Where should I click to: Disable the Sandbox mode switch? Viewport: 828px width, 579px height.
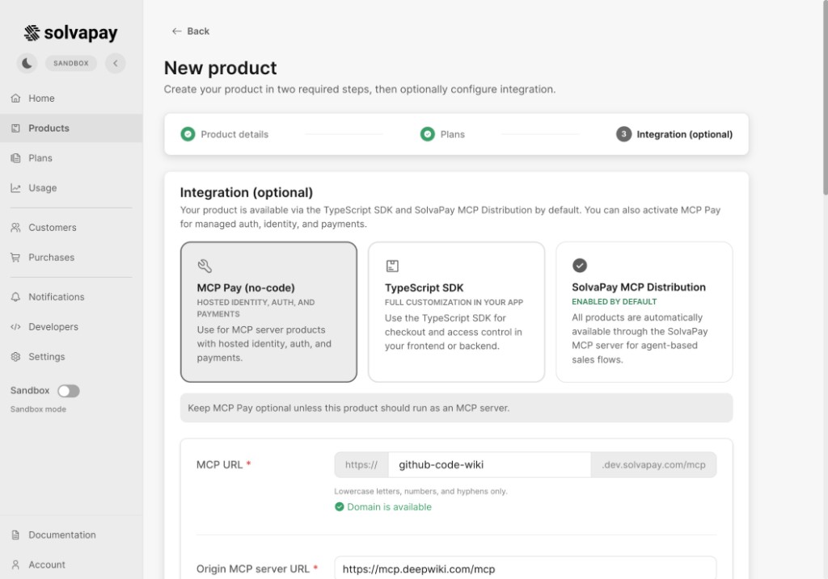[x=68, y=390]
